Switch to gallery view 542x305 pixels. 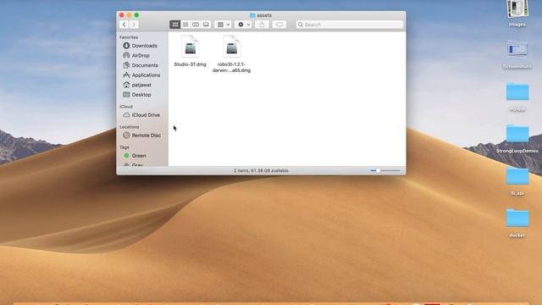tap(206, 25)
